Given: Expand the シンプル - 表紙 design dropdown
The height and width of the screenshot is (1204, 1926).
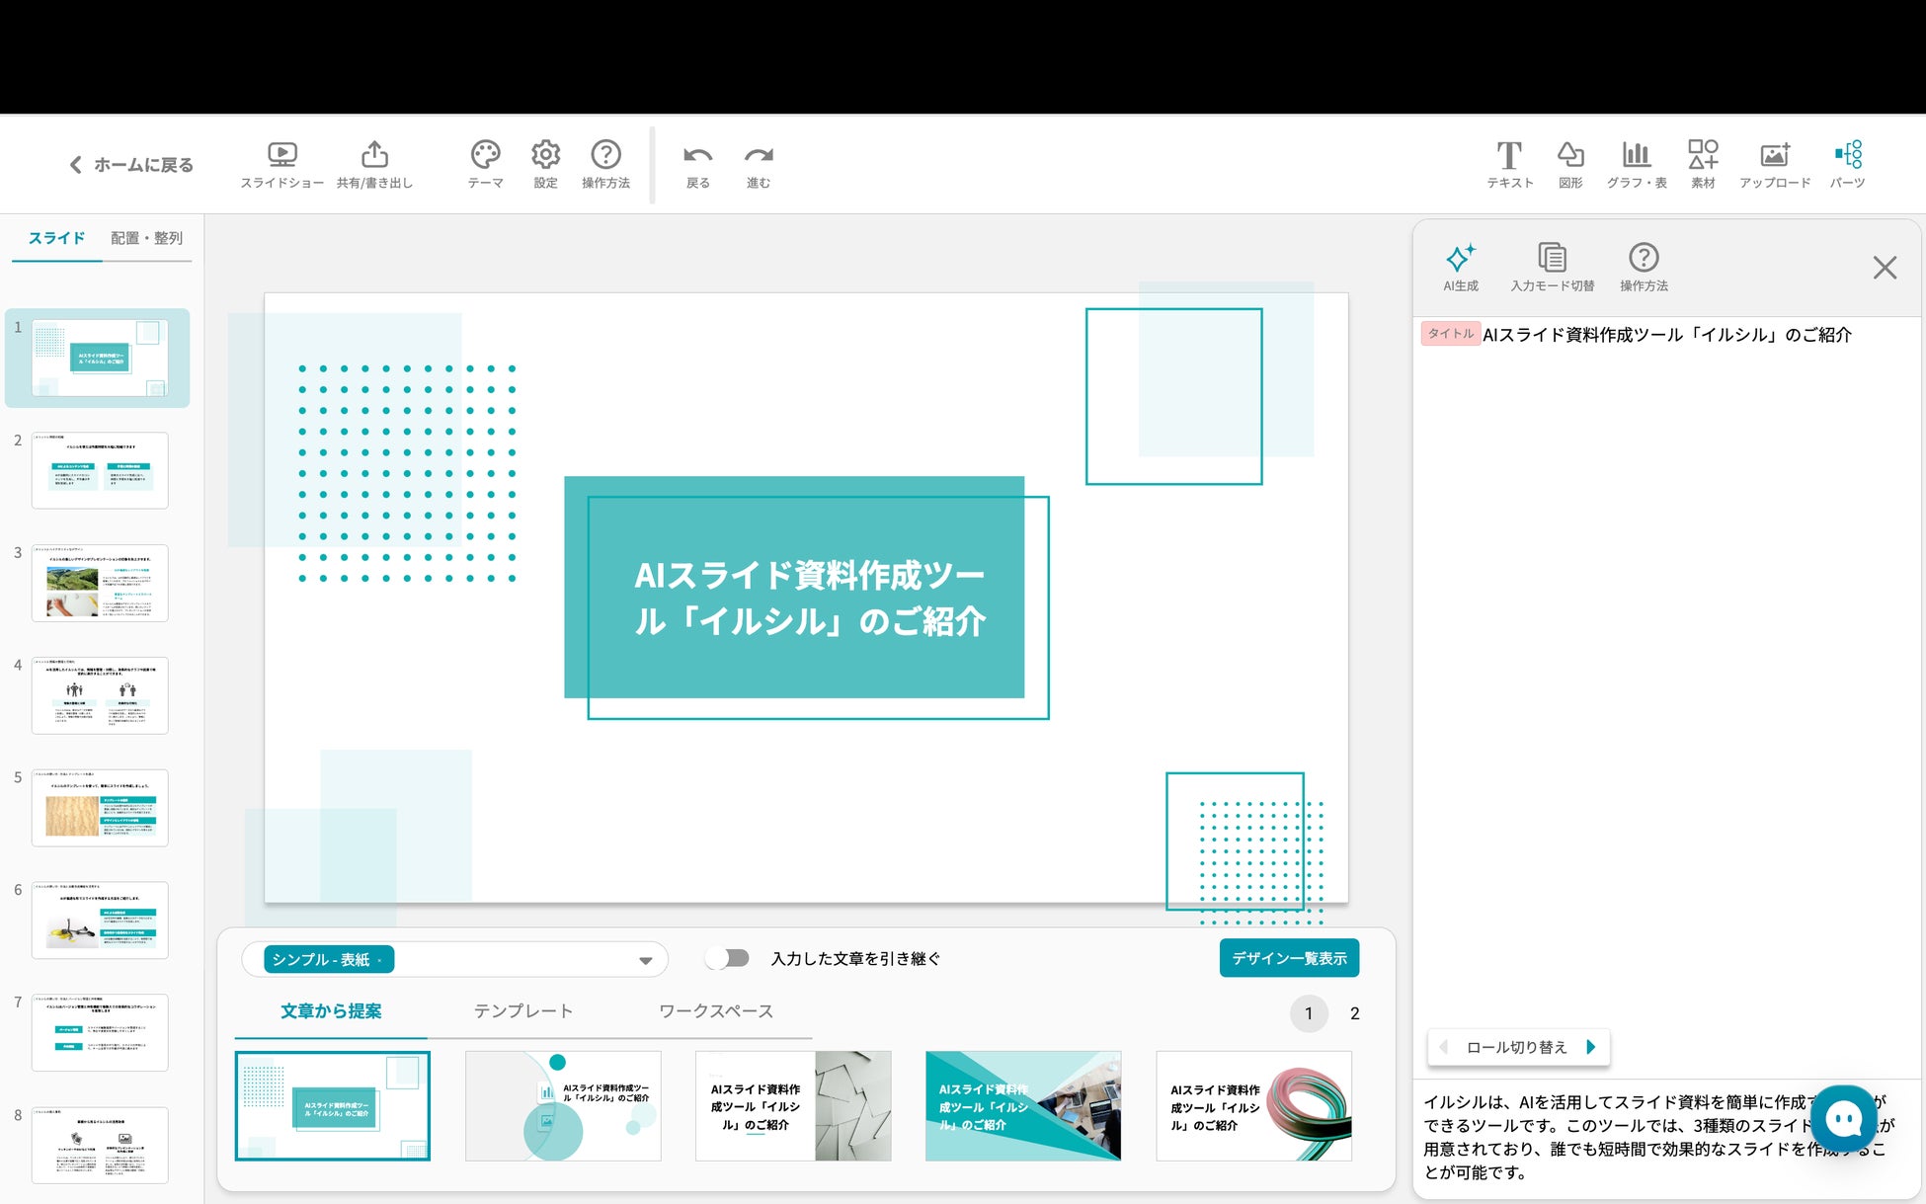Looking at the screenshot, I should [645, 960].
